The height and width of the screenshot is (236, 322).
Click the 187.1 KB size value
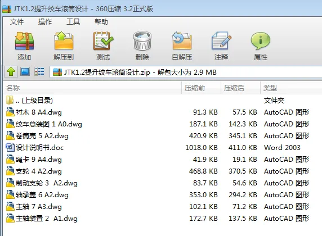pyautogui.click(x=203, y=124)
